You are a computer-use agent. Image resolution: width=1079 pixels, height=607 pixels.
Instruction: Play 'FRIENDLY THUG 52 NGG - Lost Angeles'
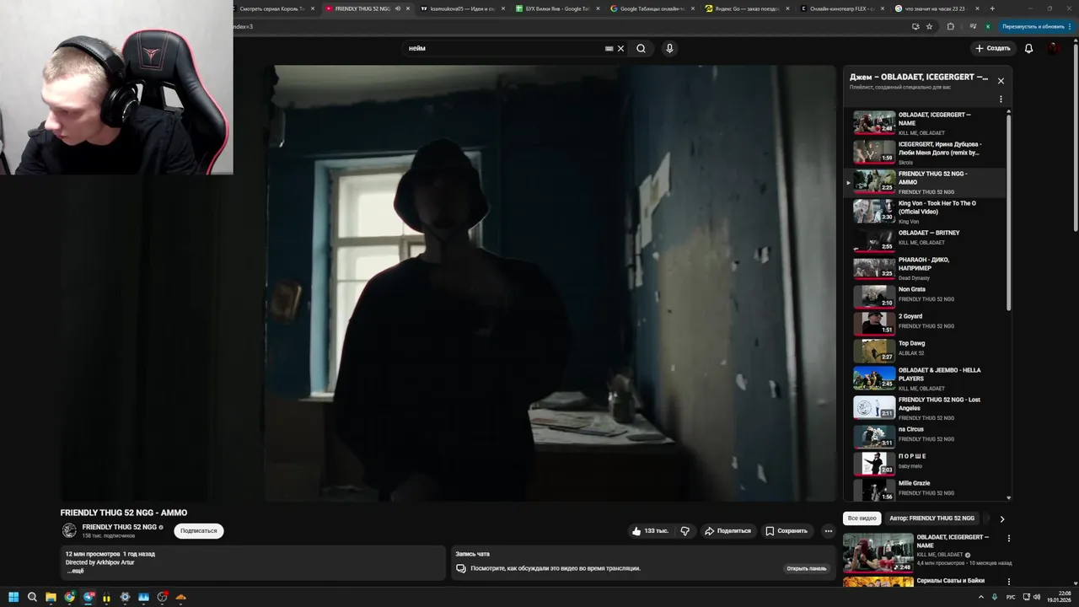pyautogui.click(x=926, y=408)
